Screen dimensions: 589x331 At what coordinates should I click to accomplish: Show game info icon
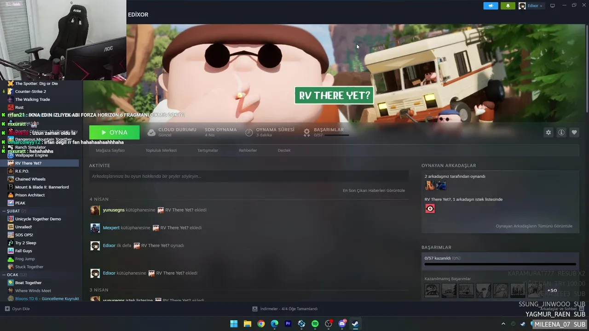(x=561, y=132)
